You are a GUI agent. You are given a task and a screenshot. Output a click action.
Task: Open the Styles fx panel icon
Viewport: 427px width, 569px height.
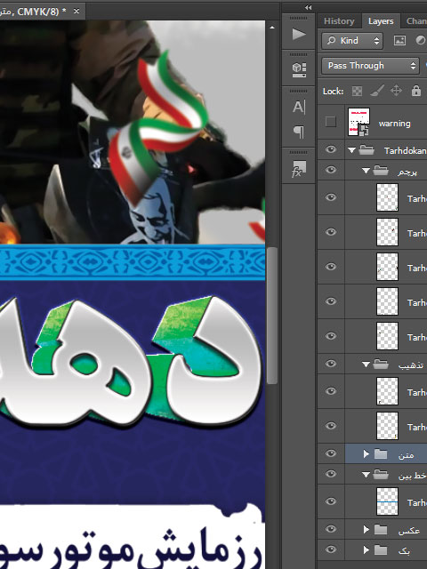click(299, 169)
